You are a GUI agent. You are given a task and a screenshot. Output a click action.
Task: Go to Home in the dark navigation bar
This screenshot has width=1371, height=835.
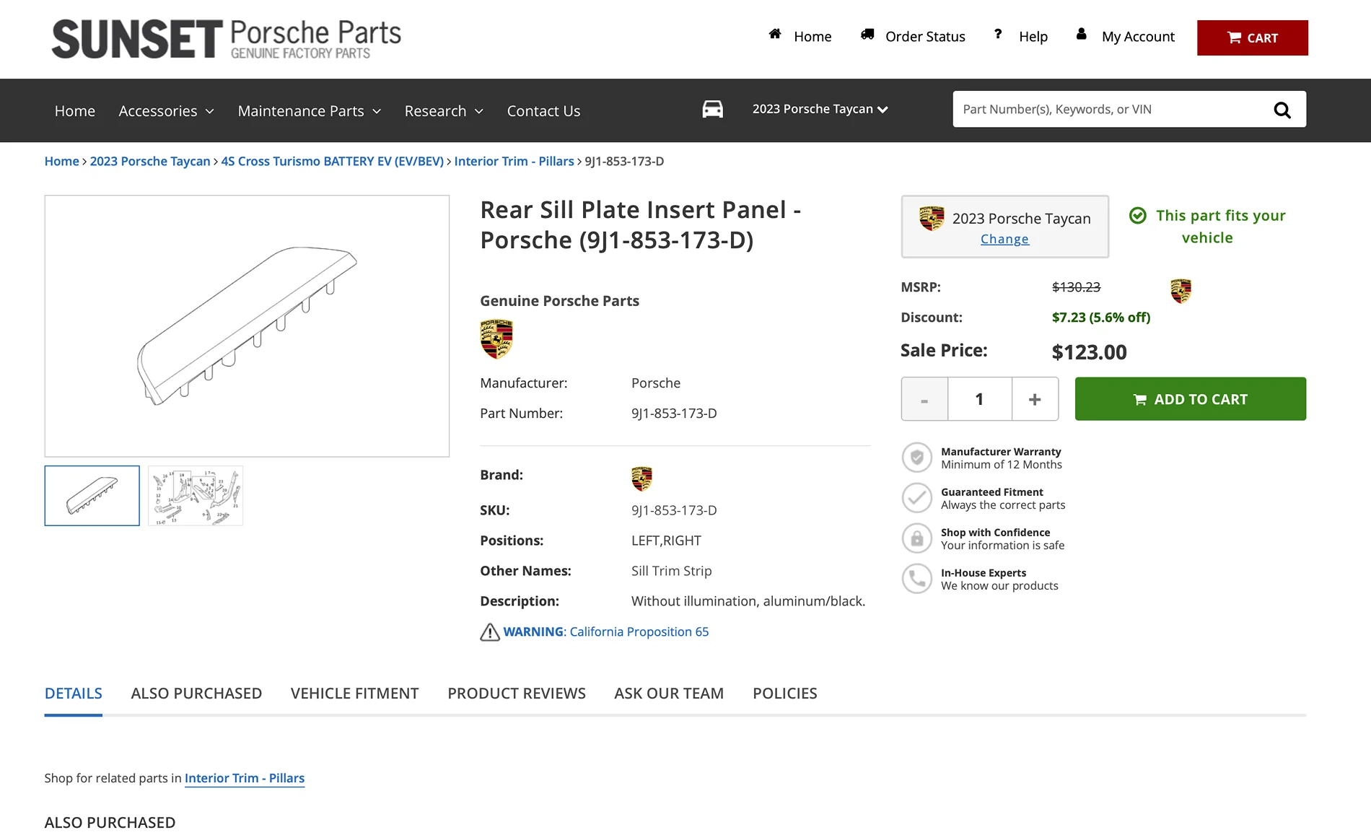point(75,110)
